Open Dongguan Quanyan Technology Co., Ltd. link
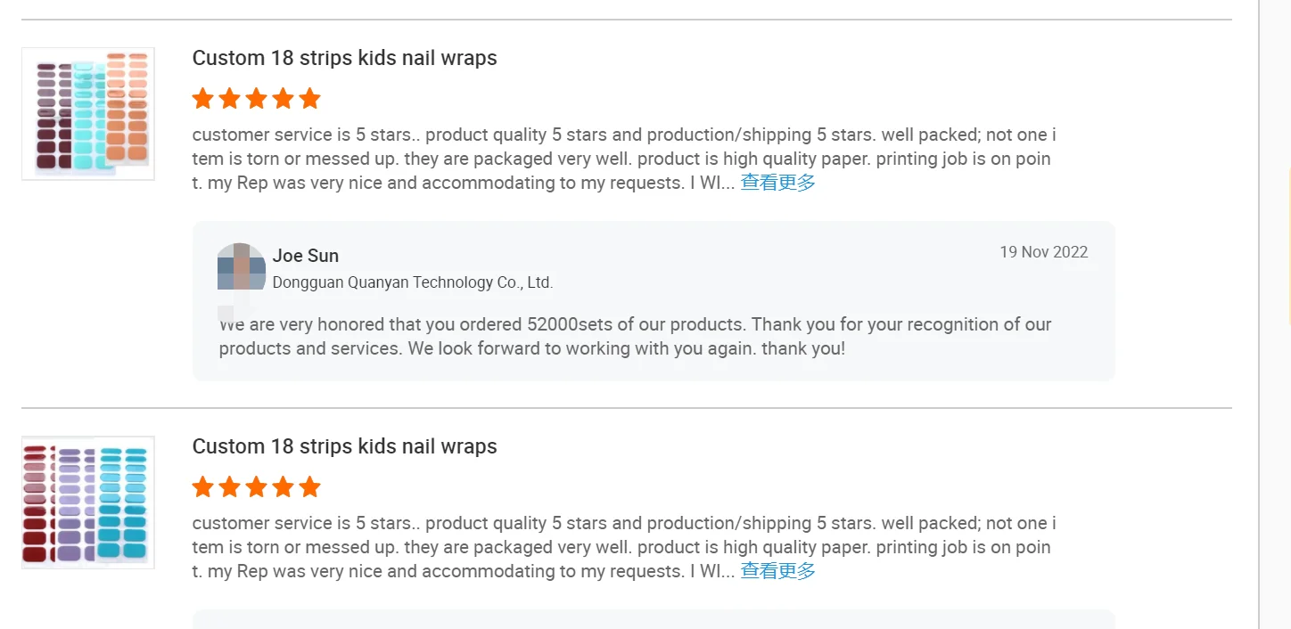Viewport: 1291px width, 629px height. coord(413,282)
